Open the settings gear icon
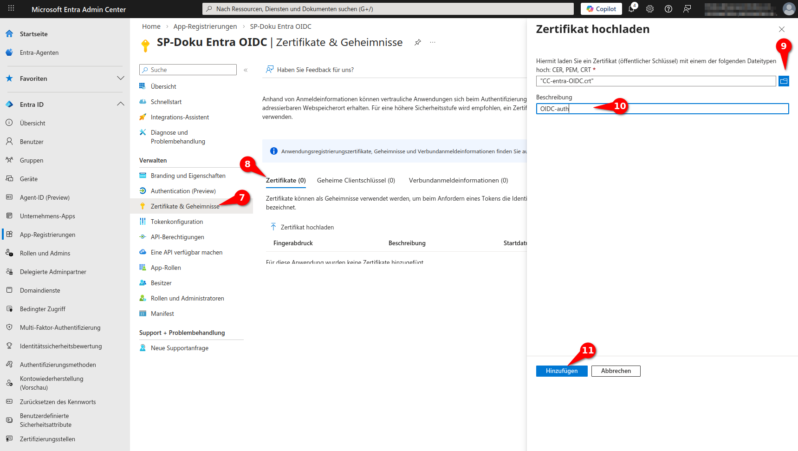This screenshot has height=451, width=798. [x=650, y=9]
